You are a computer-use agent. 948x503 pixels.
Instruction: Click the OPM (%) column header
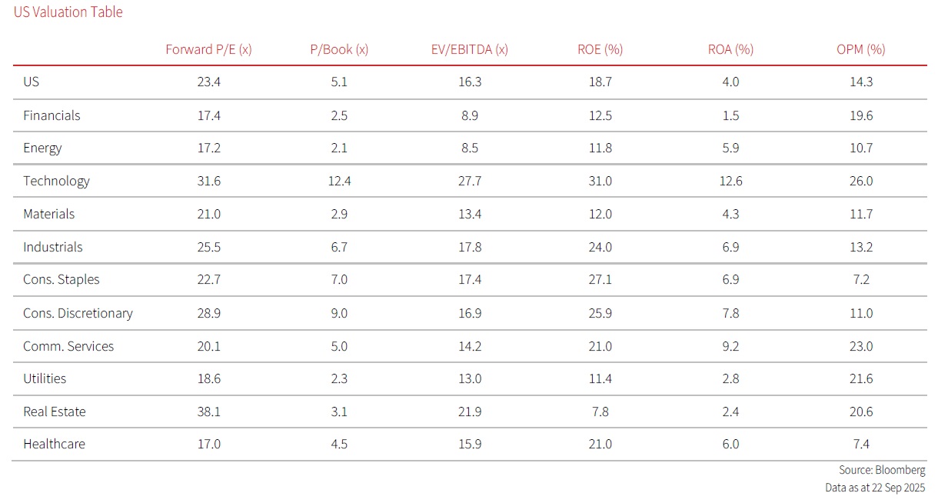point(860,49)
